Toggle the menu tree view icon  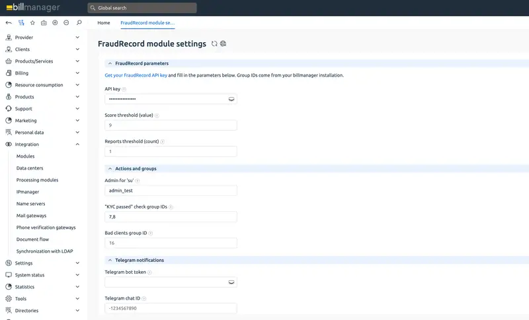pyautogui.click(x=21, y=23)
